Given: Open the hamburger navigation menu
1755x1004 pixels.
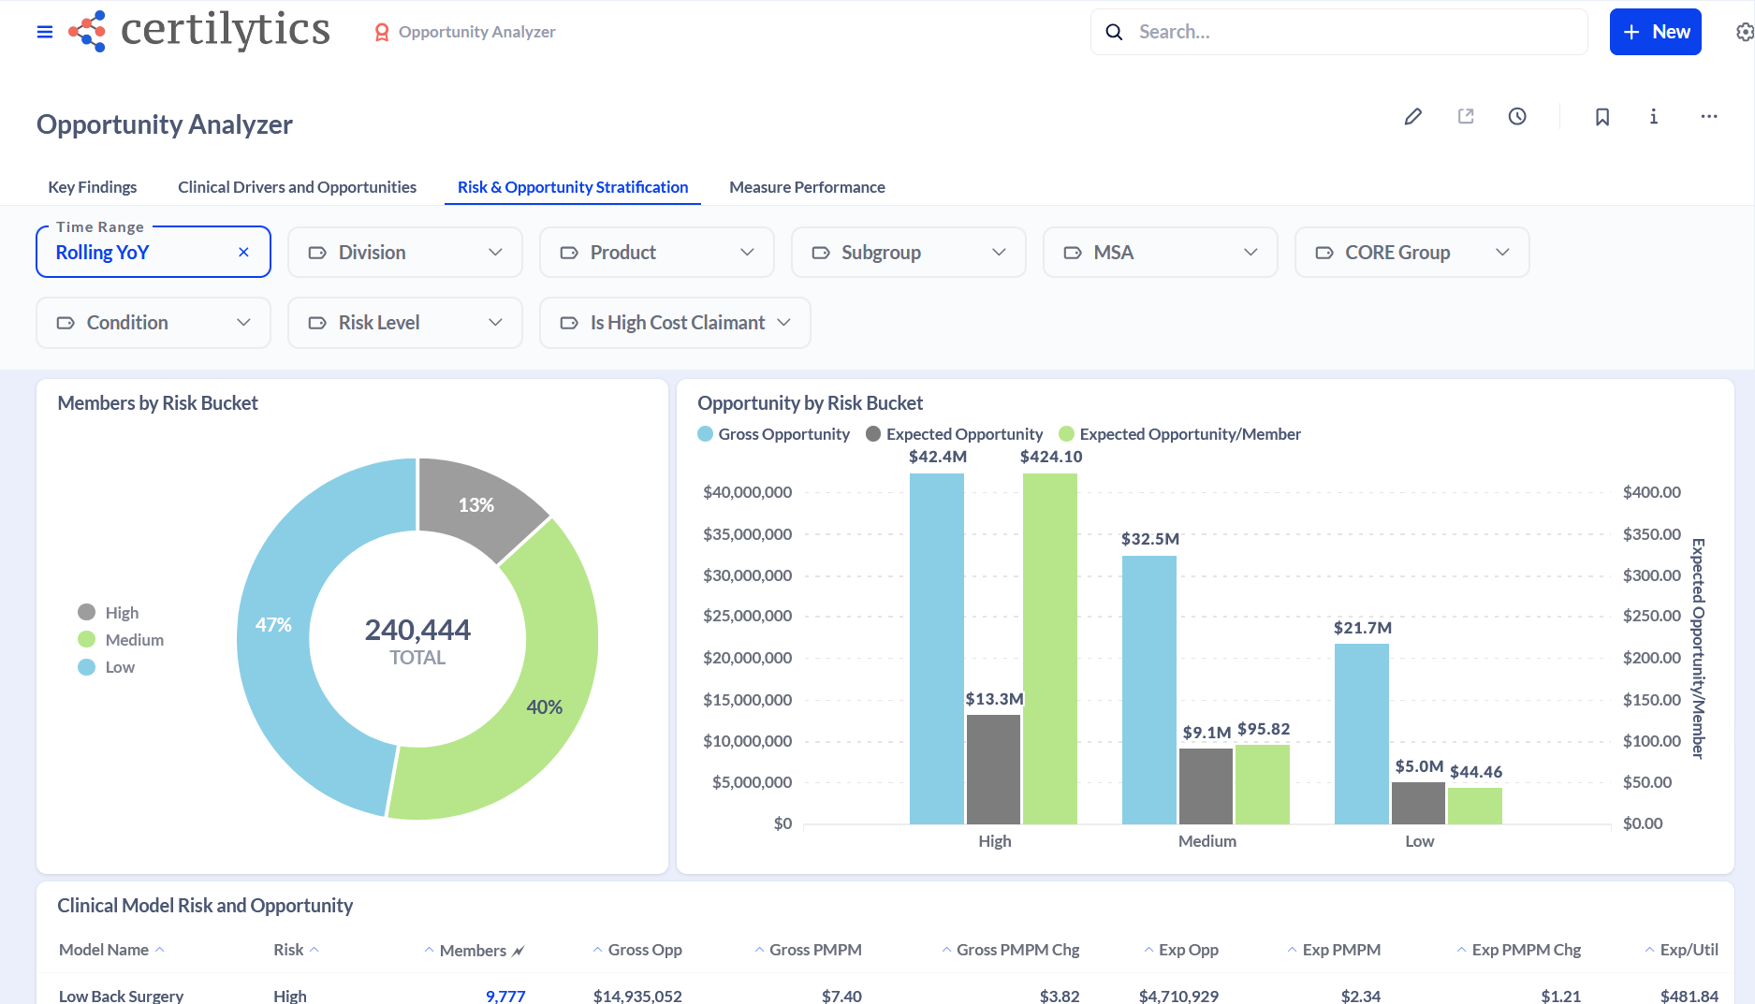Looking at the screenshot, I should (x=44, y=32).
